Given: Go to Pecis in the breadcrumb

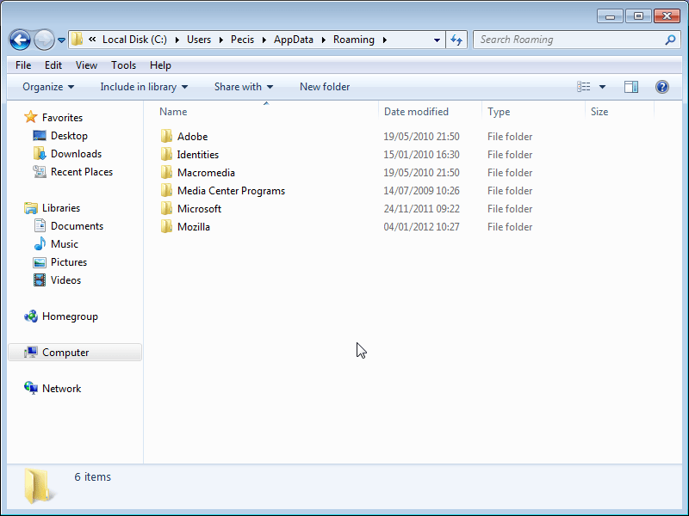Looking at the screenshot, I should pyautogui.click(x=242, y=40).
